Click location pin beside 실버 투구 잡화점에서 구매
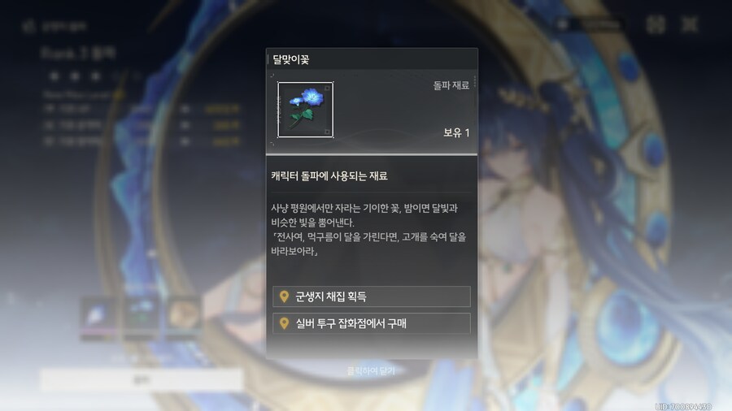This screenshot has height=411, width=732. tap(284, 323)
